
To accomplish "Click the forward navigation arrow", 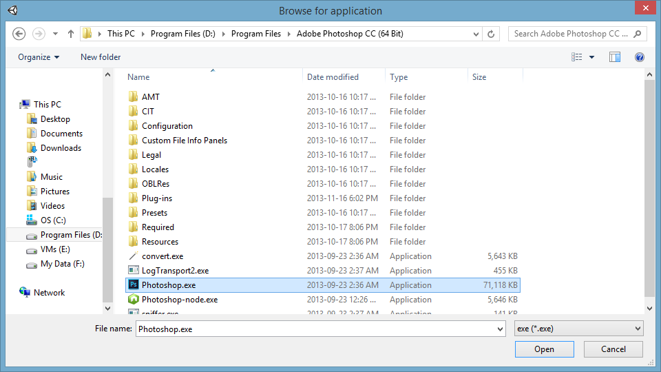I will pyautogui.click(x=39, y=34).
